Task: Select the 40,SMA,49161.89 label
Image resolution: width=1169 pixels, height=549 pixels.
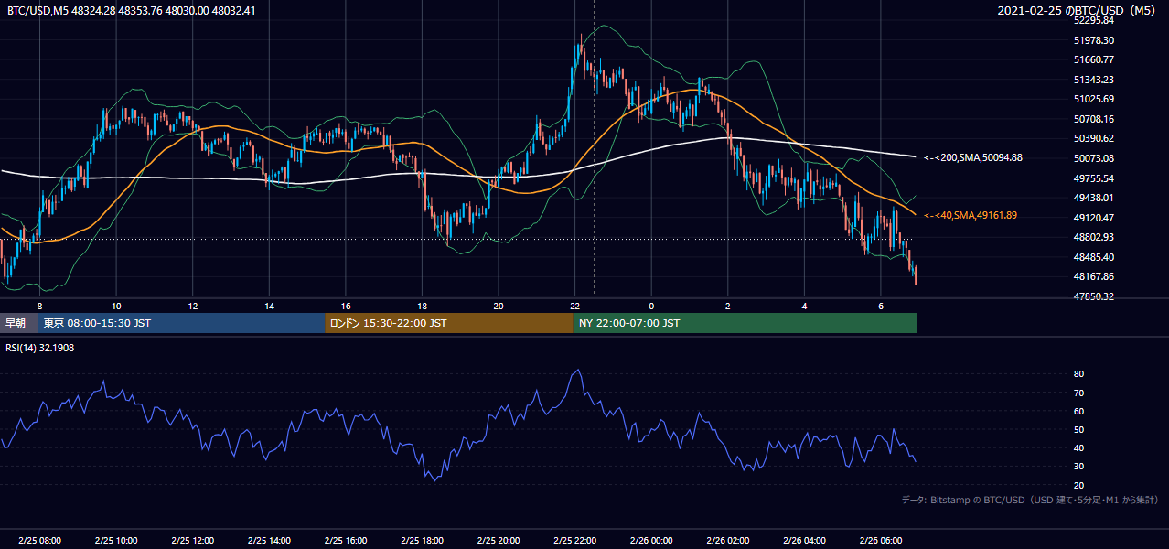Action: [x=971, y=215]
